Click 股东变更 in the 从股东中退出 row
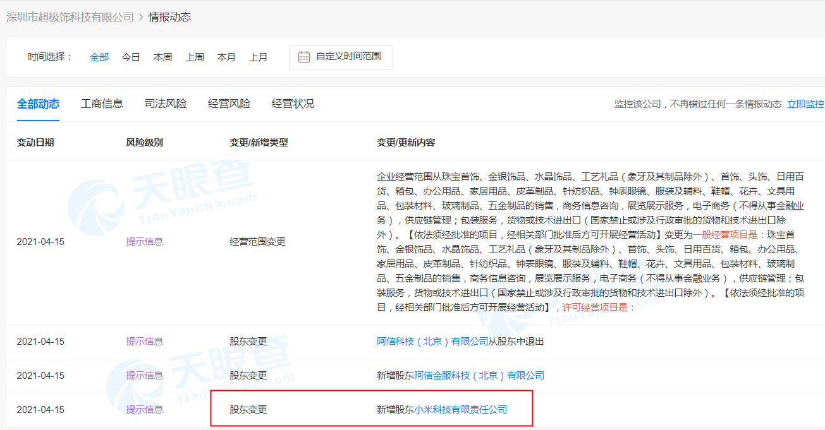Screen dimensions: 825x430 248,342
